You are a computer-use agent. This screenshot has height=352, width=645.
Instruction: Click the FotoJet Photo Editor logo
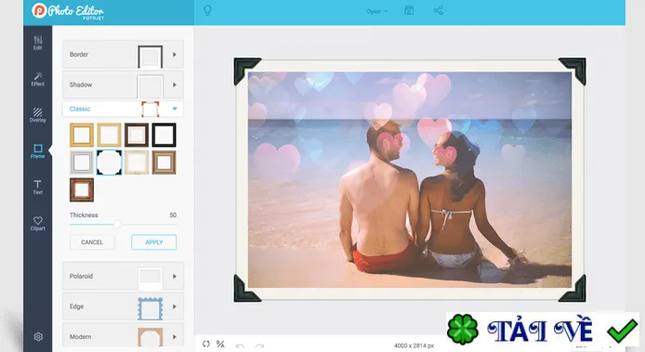click(x=68, y=11)
